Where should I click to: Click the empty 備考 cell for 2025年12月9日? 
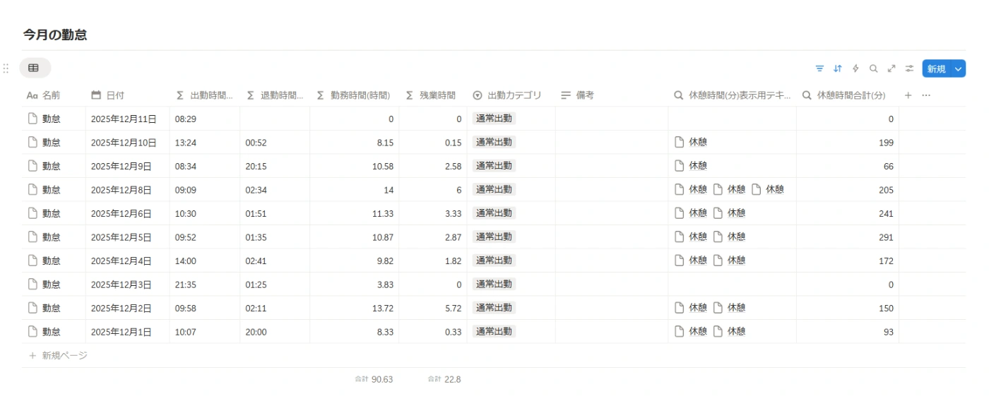(611, 167)
